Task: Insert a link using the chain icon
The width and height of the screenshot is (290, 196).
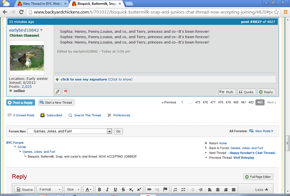Action: [x=149, y=190]
